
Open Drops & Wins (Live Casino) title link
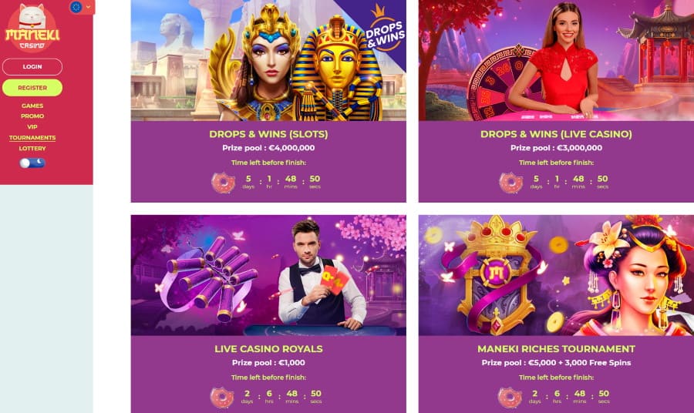click(556, 134)
